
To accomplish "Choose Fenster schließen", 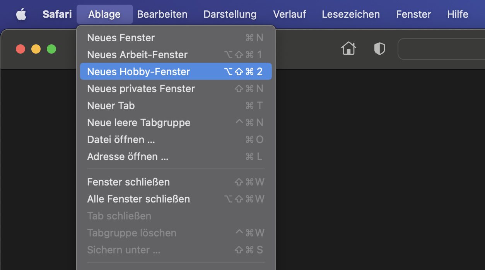I will click(x=176, y=182).
